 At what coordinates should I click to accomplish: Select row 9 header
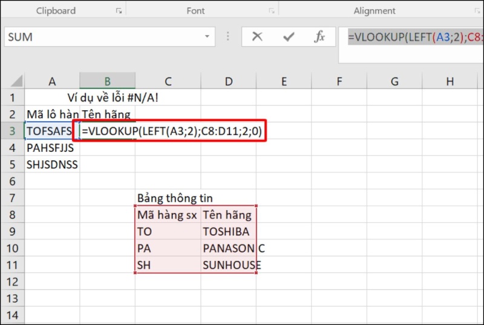[12, 231]
